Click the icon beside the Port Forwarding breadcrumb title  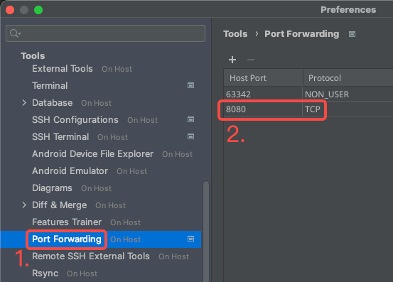[x=352, y=34]
